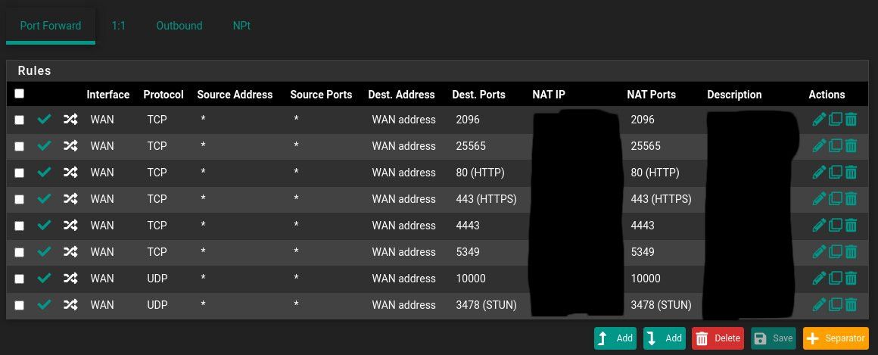Add rule to top with up-arrow Add
878x355 pixels.
616,338
